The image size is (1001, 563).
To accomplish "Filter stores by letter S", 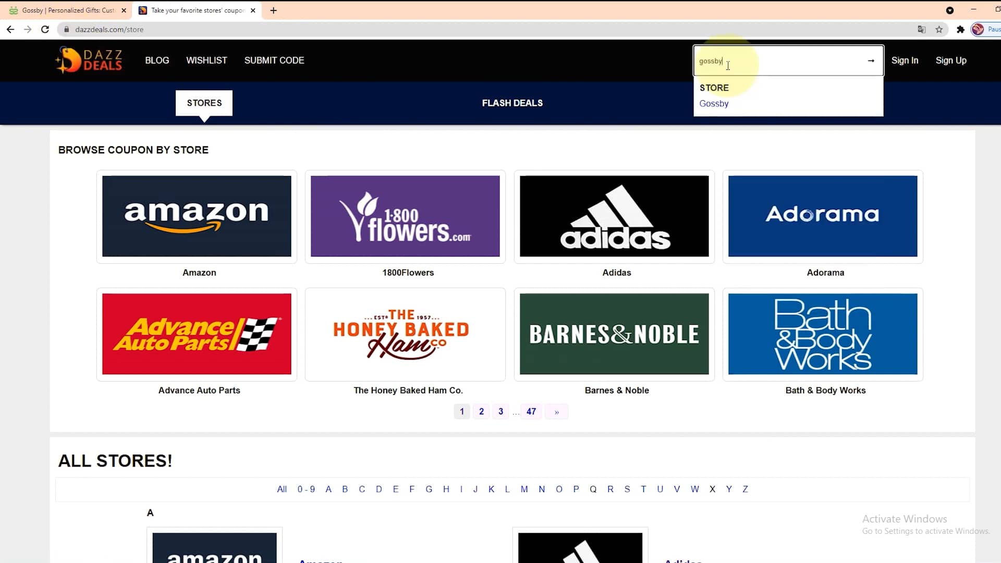I will click(627, 489).
